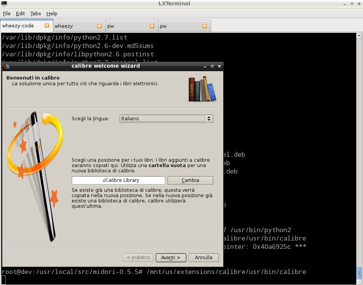363x285 pixels.
Task: Close the wheezy tab with its orange X
Action: (x=99, y=26)
